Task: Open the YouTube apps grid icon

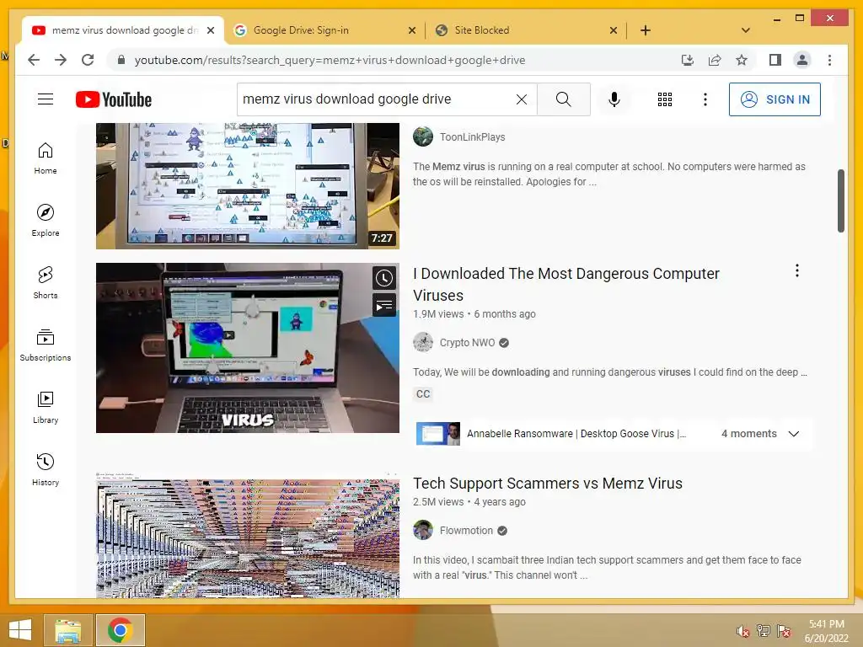Action: [x=664, y=99]
